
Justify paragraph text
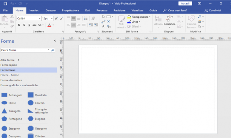point(84,25)
